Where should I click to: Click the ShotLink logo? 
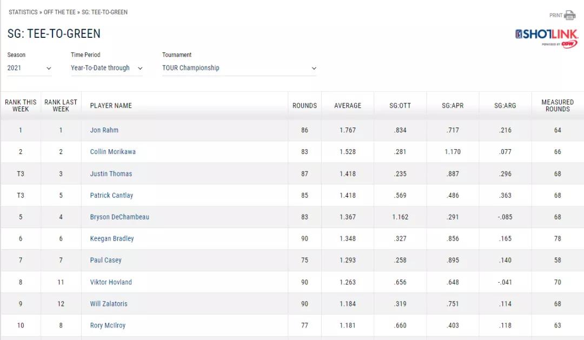pos(546,37)
